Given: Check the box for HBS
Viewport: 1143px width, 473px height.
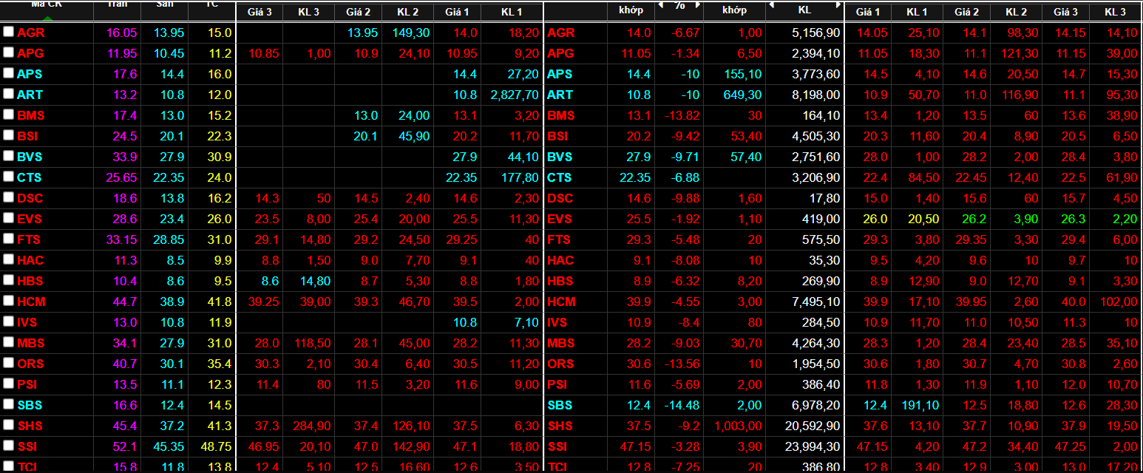Looking at the screenshot, I should 8,280.
